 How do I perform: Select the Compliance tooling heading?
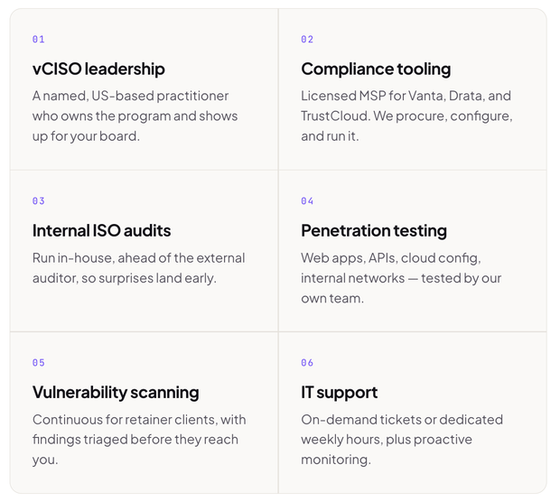point(376,70)
